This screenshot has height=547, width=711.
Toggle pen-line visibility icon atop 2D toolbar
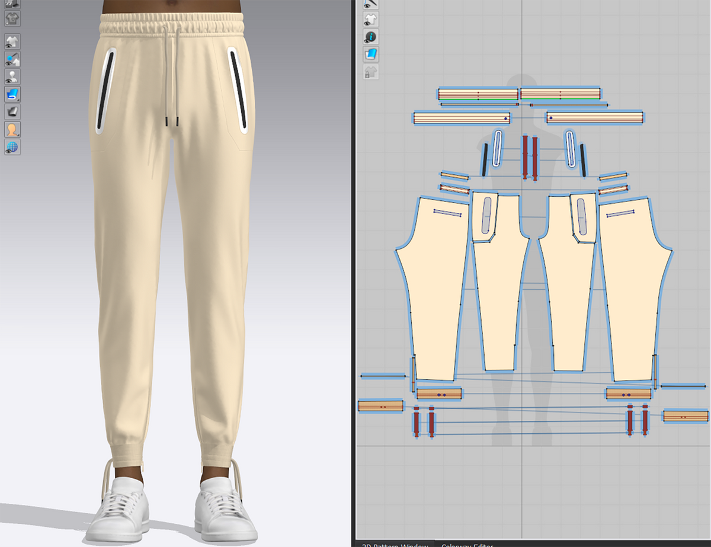(371, 4)
